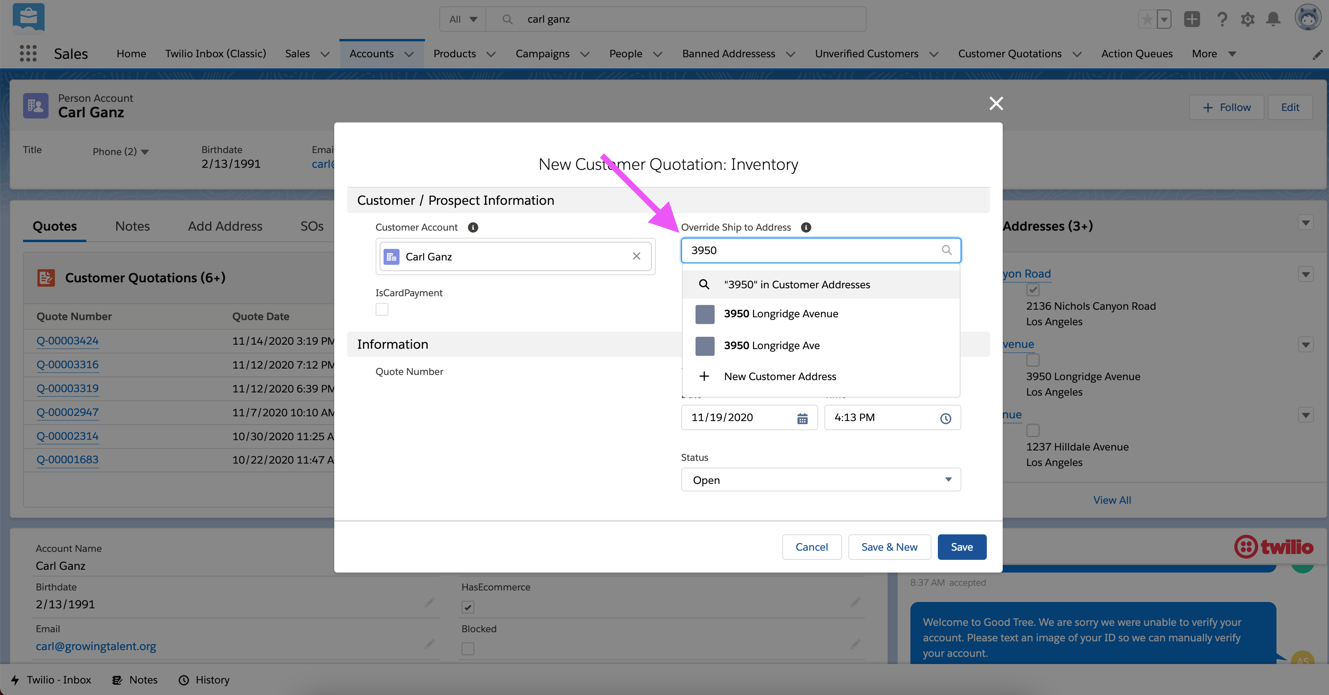
Task: Click the Edit button on the account
Action: pos(1290,107)
